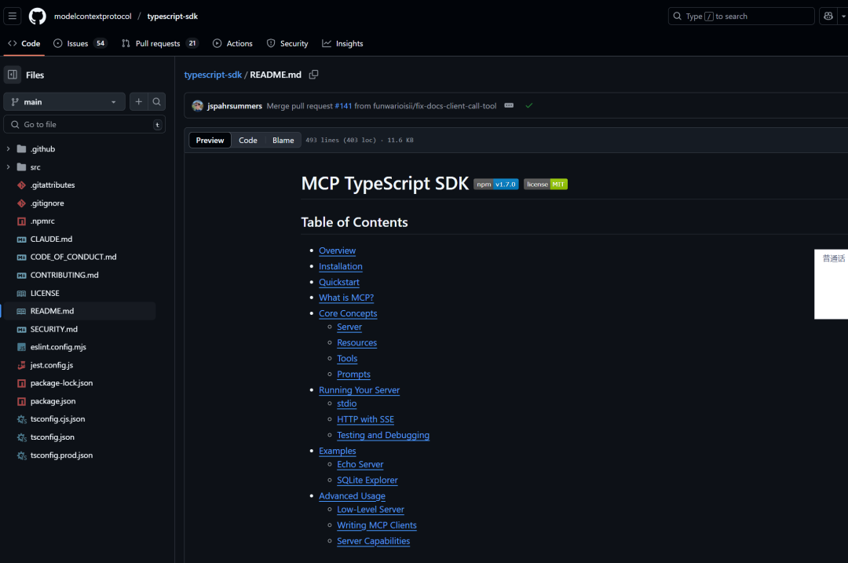
Task: Jump to HTTP with SSE link
Action: click(365, 419)
